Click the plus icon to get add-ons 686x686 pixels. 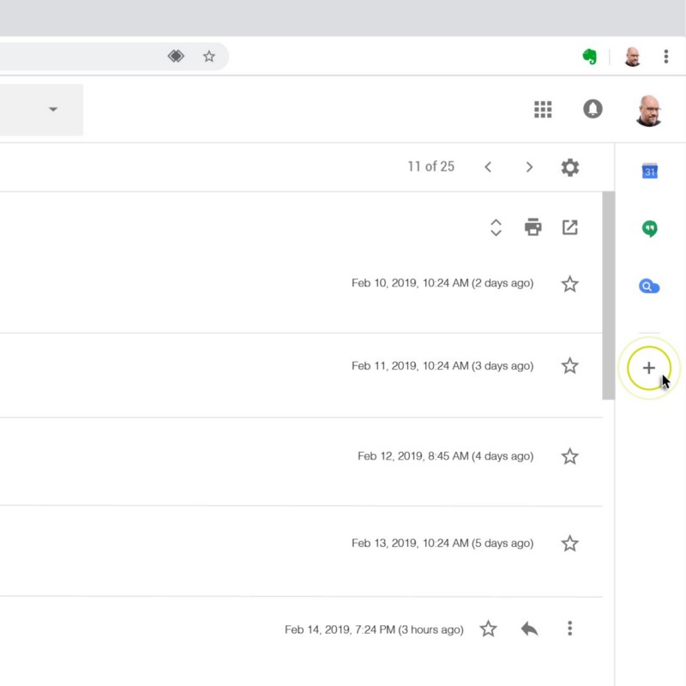648,368
